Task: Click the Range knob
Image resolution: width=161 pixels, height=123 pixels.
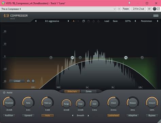Action: tap(66, 104)
